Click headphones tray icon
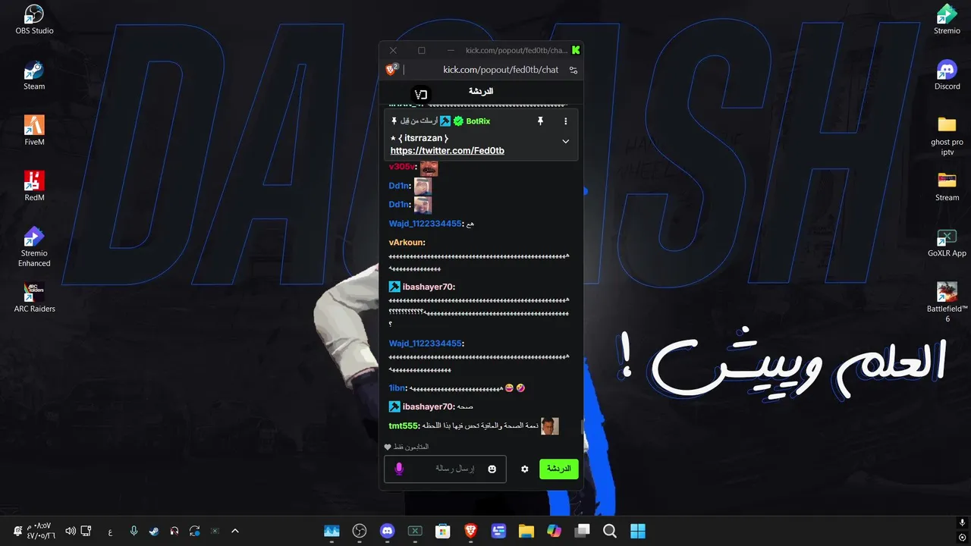971x546 pixels. pos(174,531)
